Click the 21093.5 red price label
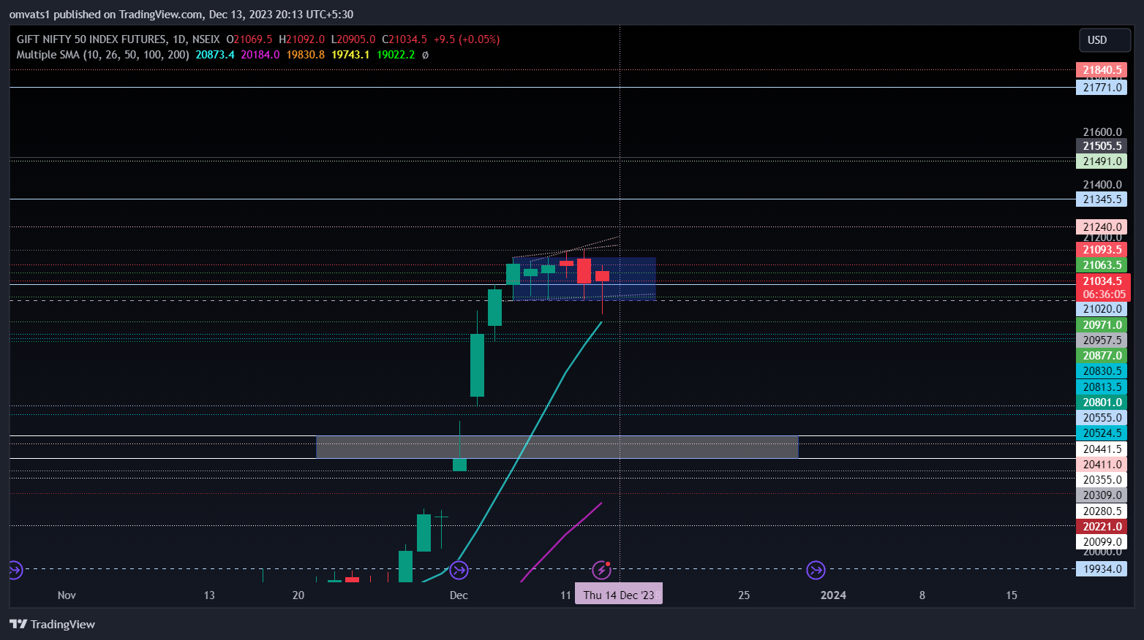Viewport: 1144px width, 640px height. [x=1102, y=250]
